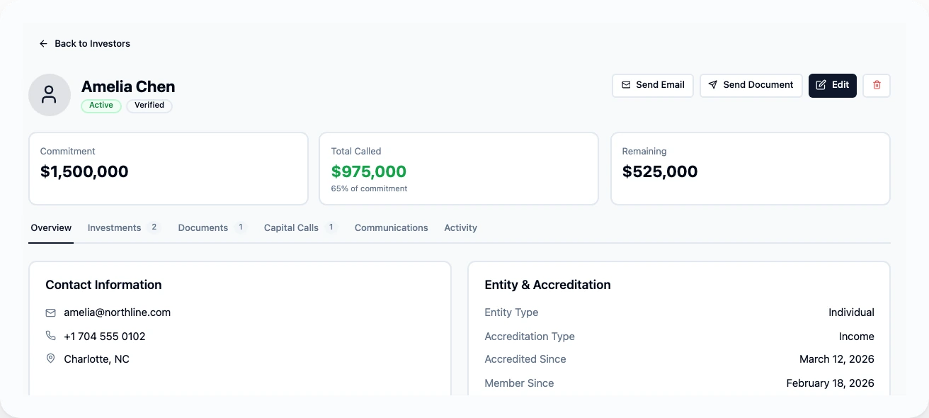Screen dimensions: 929x418
Task: Click the map pin icon beside Charlotte, NC
Action: [50, 359]
